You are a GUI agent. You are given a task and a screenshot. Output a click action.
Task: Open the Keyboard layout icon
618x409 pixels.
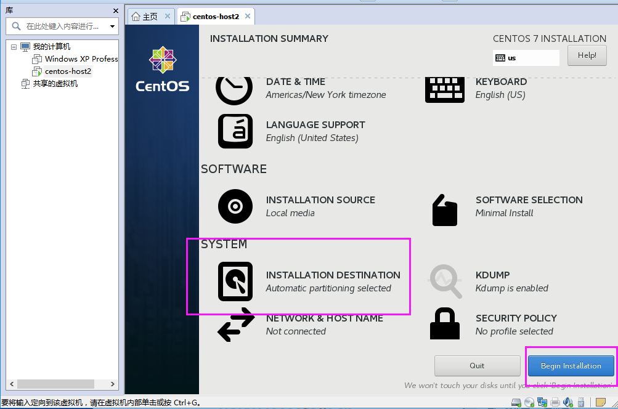point(445,90)
